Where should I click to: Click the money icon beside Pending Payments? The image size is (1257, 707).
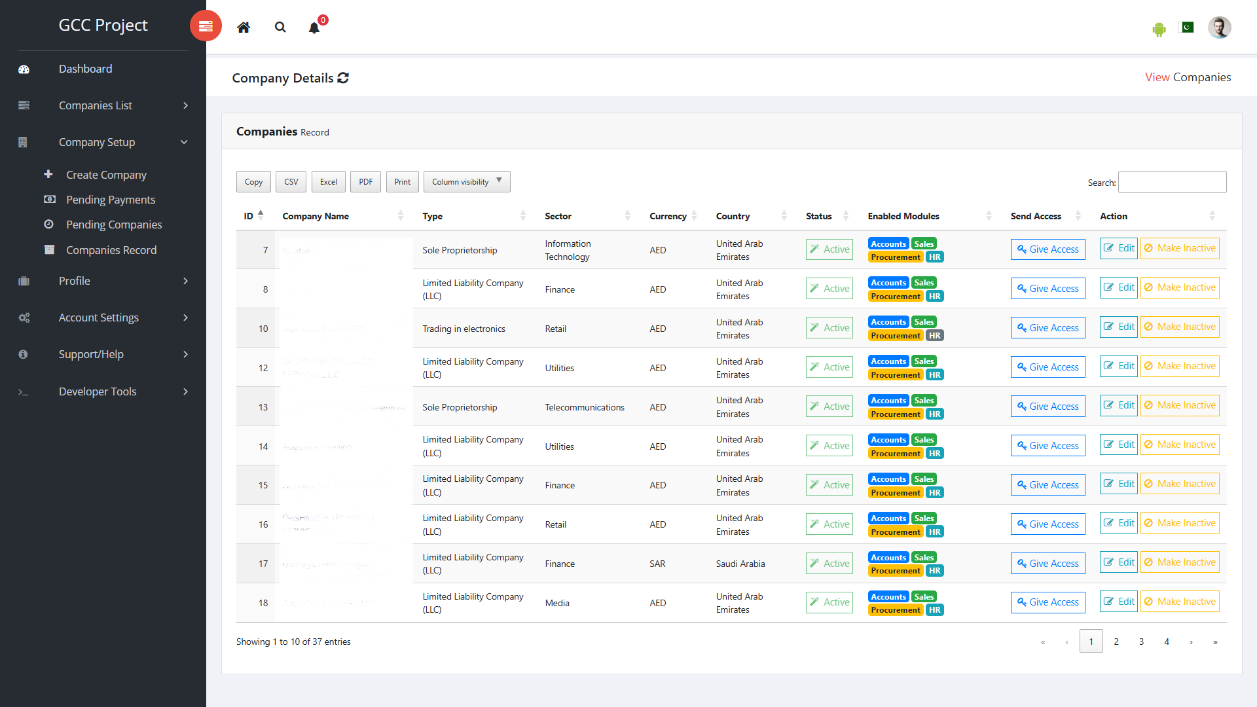pos(49,199)
